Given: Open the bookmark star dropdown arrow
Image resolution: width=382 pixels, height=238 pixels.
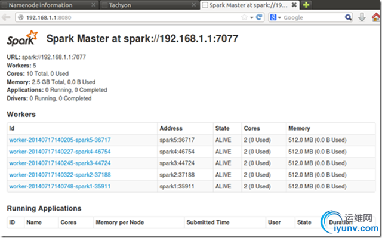Looking at the screenshot, I should pos(252,17).
